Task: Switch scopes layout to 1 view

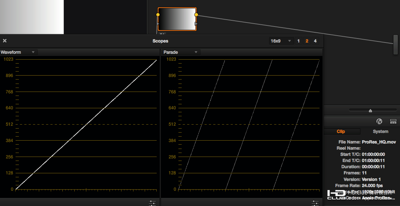Action: tap(298, 41)
